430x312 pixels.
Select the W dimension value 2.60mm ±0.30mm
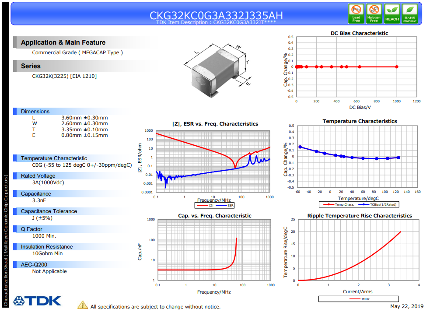pos(84,123)
